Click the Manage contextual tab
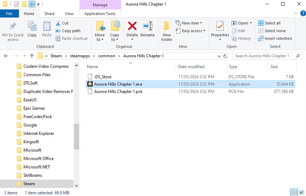This screenshot has width=306, height=196. point(100,5)
